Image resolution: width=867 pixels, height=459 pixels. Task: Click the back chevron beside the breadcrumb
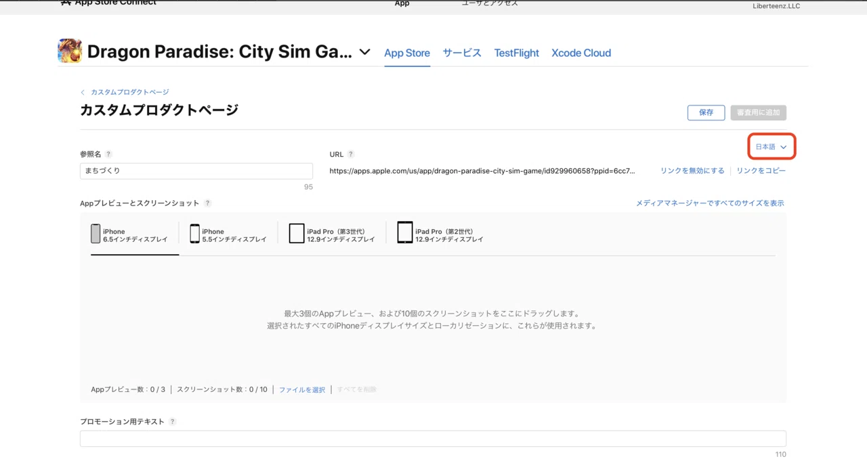pyautogui.click(x=83, y=92)
